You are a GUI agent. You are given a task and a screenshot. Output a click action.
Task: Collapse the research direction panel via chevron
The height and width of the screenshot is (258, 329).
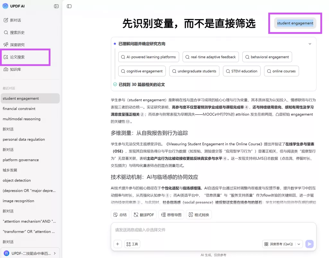(310, 44)
